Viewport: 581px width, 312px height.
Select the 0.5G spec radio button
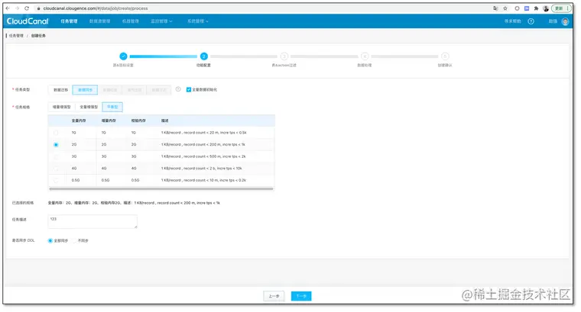56,180
